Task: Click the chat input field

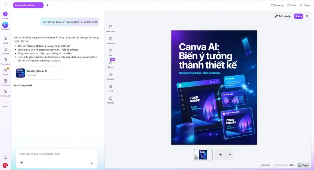Action: 57,154
